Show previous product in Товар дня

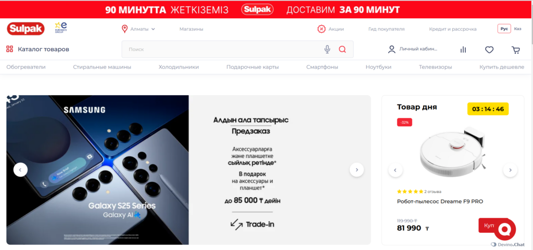pos(396,170)
